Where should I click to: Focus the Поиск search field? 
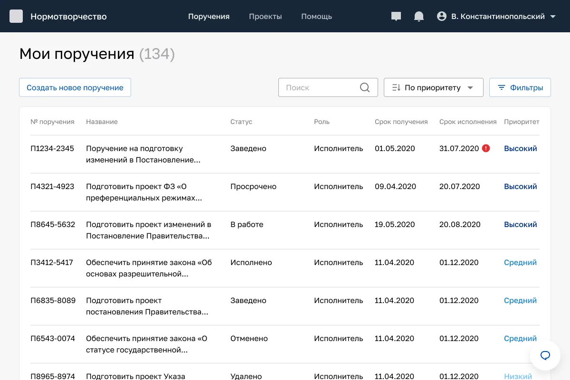[x=328, y=87]
